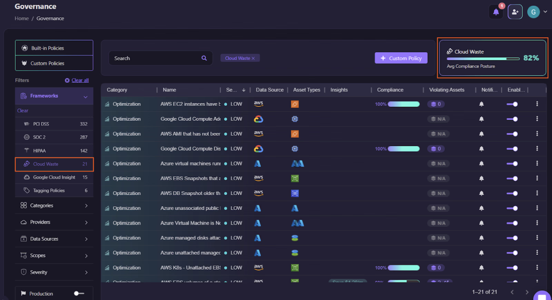Click bell icon for Azure managed disks row
The width and height of the screenshot is (552, 300).
click(481, 238)
